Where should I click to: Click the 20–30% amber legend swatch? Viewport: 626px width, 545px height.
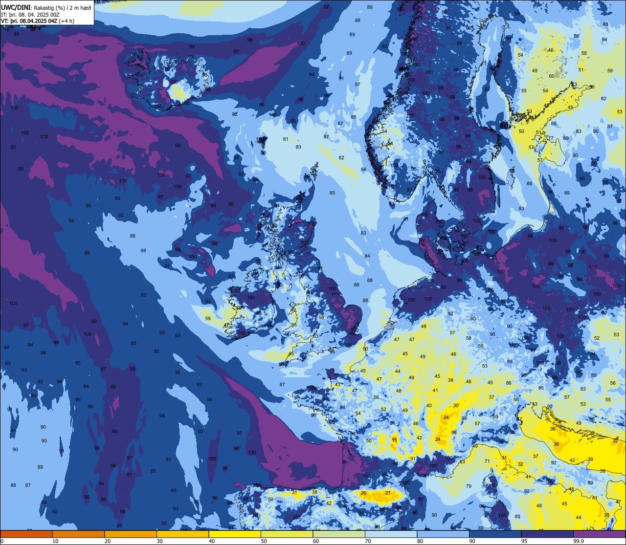click(x=131, y=534)
